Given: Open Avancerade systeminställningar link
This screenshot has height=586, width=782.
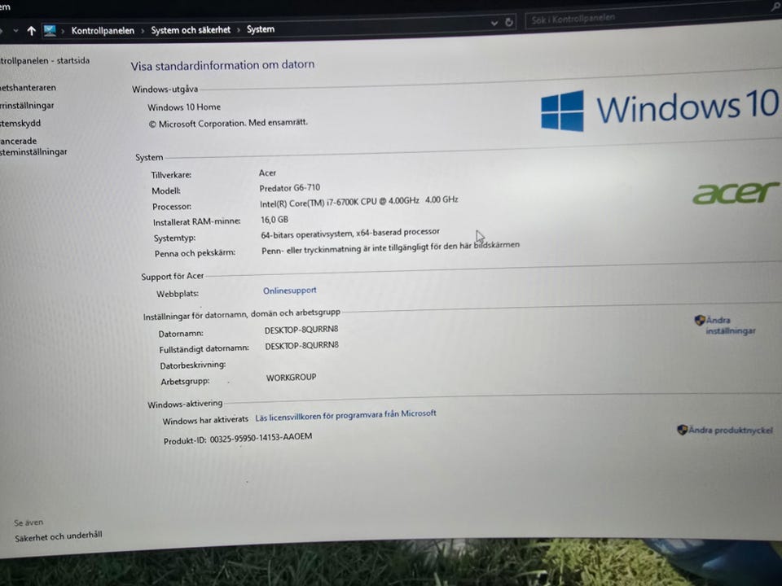Looking at the screenshot, I should pos(33,146).
